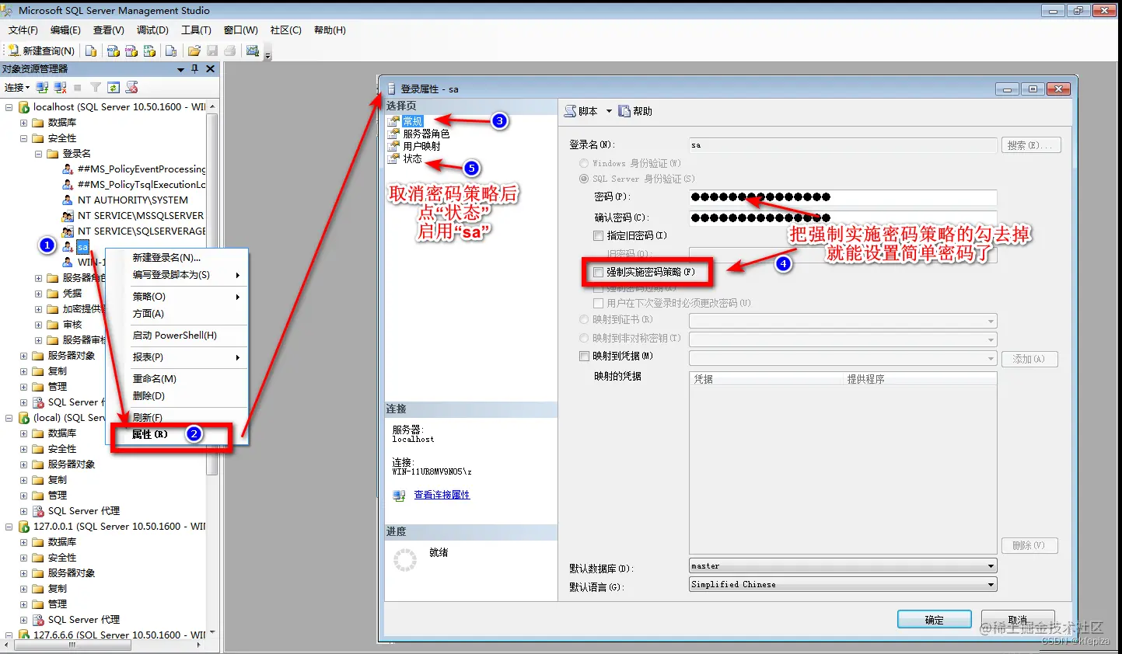This screenshot has height=654, width=1122.
Task: Click the 新建查询(N) toolbar button
Action: 41,50
